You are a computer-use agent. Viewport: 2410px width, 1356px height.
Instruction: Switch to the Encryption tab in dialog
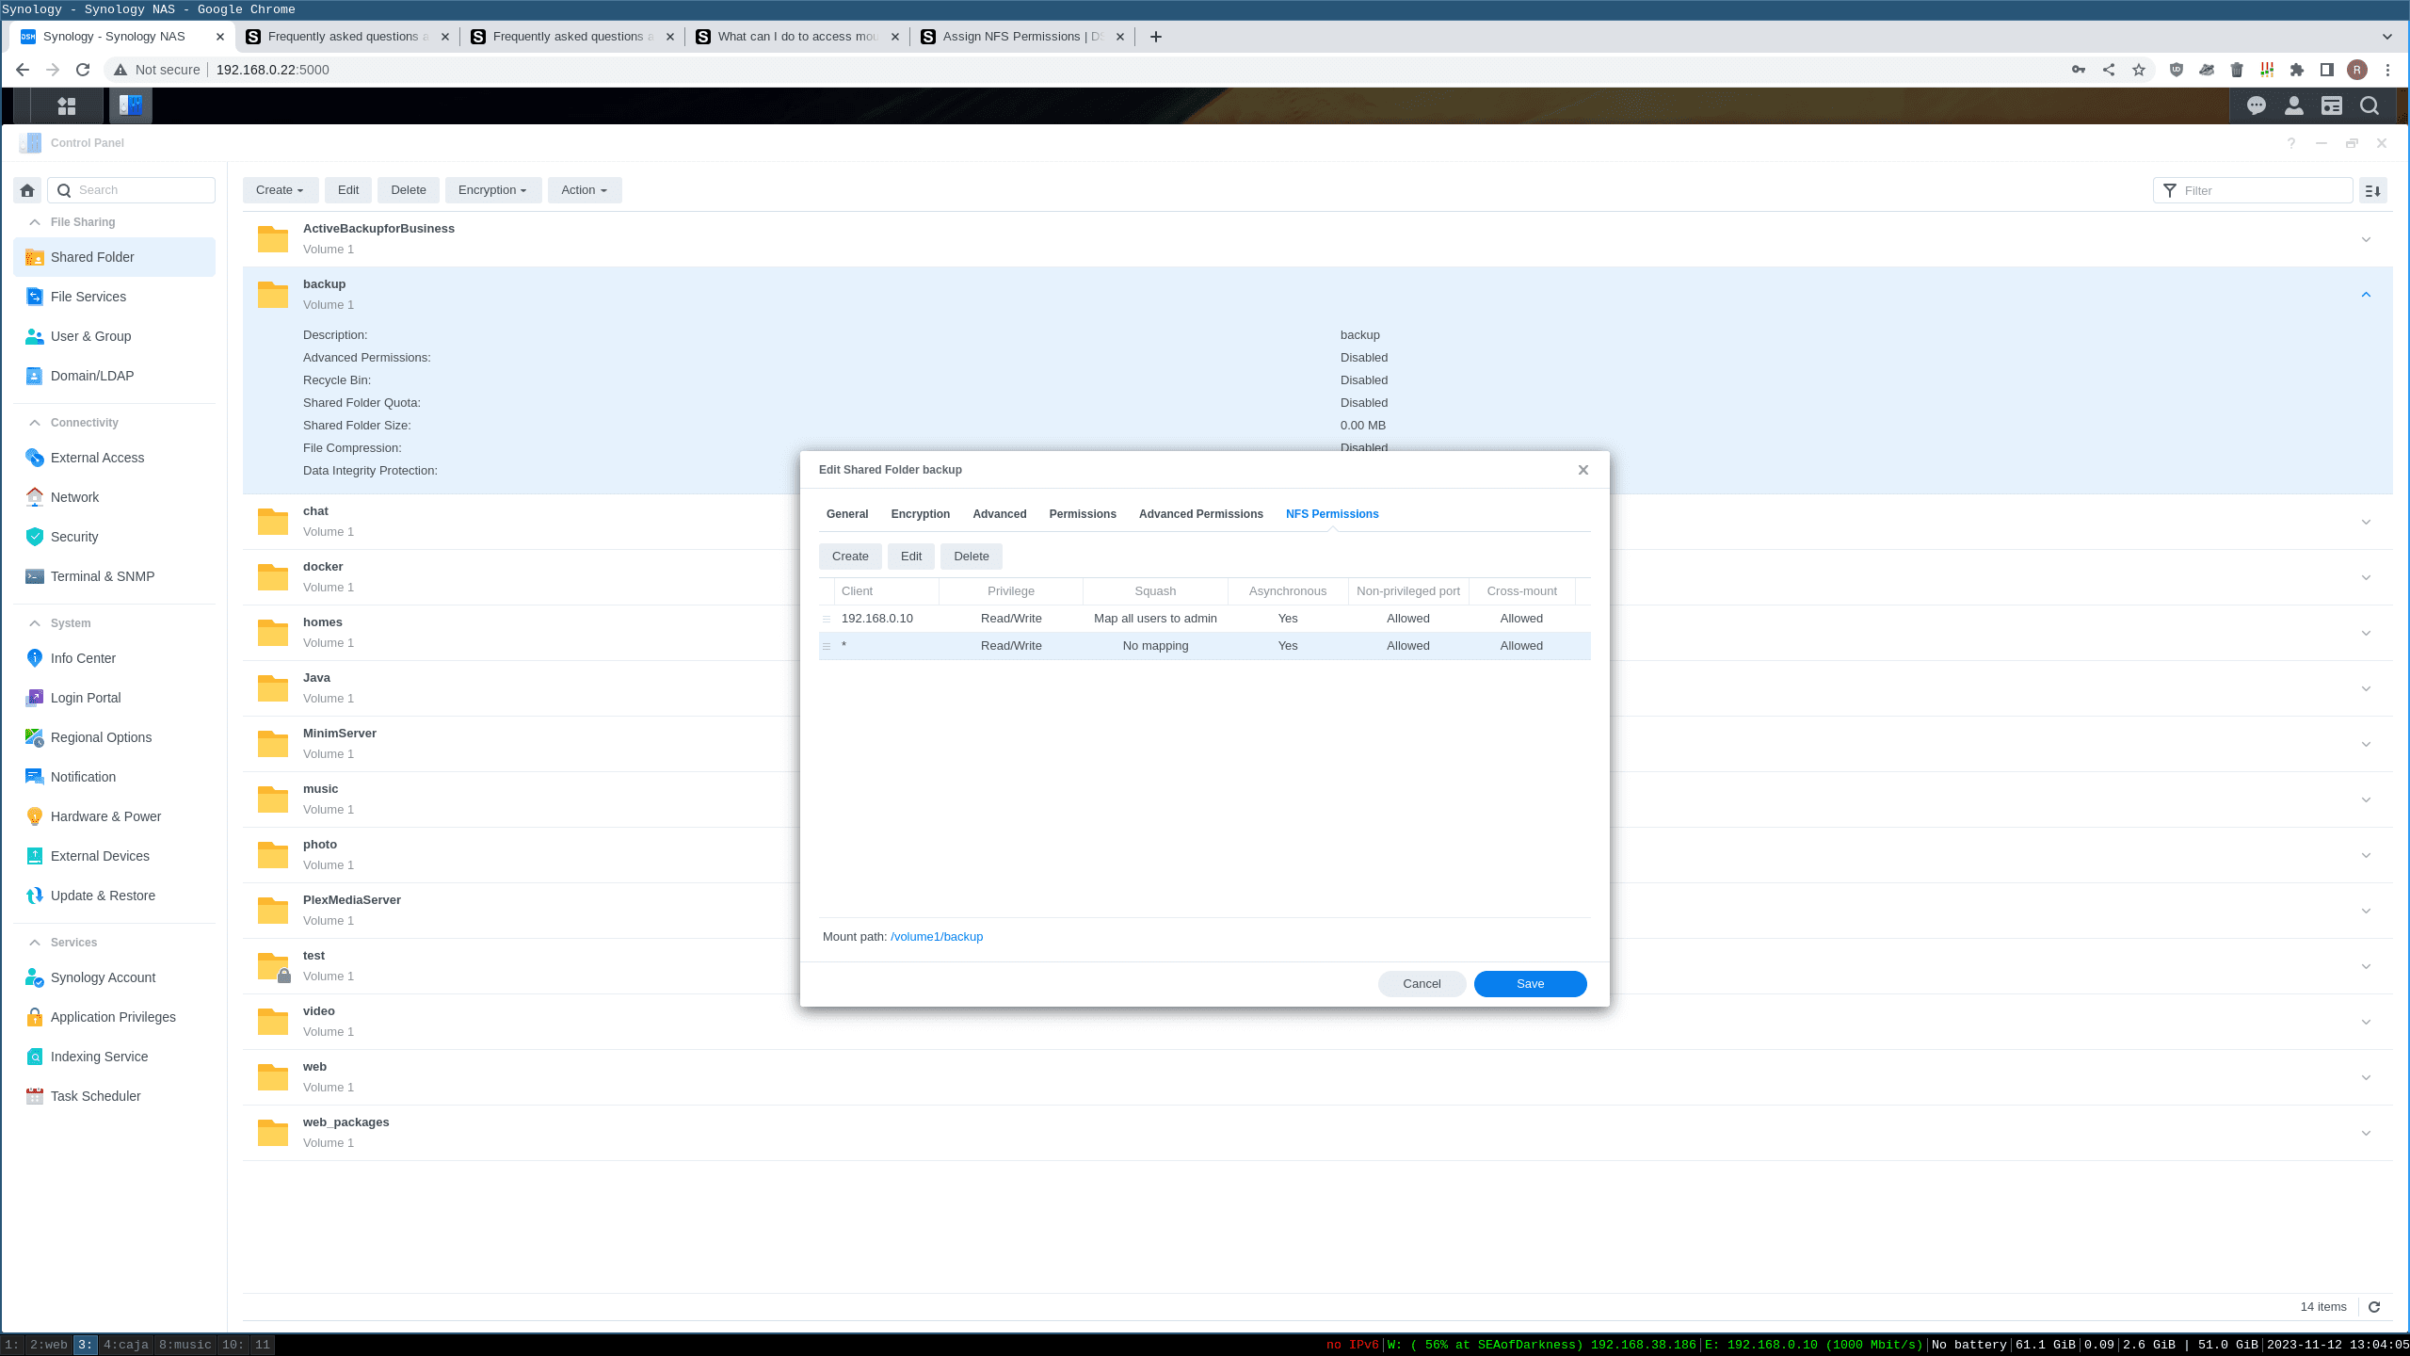[921, 514]
